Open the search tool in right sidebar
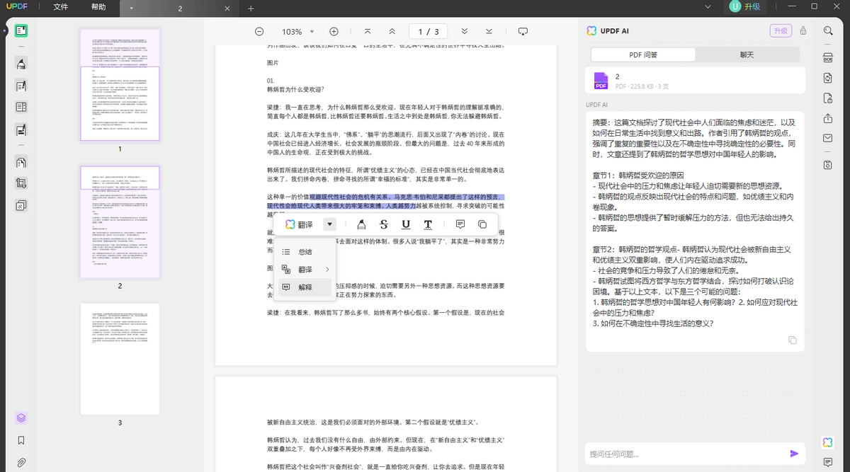 [828, 31]
